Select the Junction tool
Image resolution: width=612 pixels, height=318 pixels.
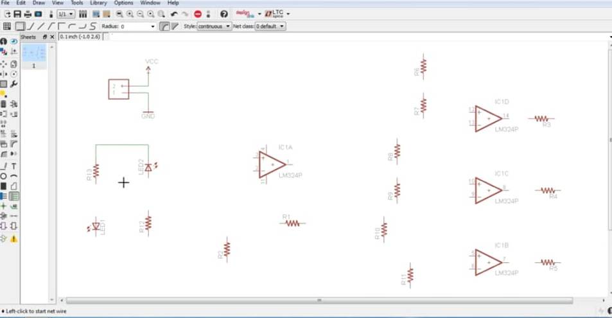click(3, 206)
